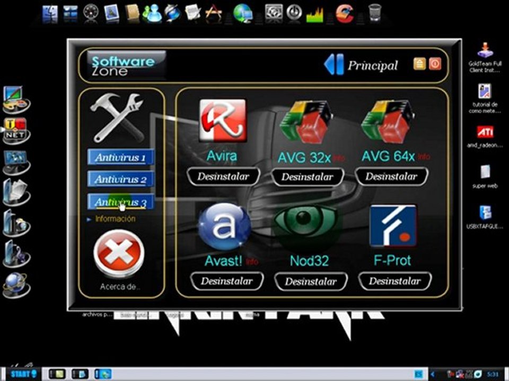The width and height of the screenshot is (509, 381).
Task: Open tutorial de como mete desktop file
Action: (485, 98)
